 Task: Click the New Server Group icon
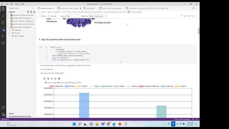pos(31,12)
